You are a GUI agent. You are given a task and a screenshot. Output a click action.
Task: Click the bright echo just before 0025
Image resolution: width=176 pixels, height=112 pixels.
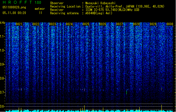(84, 90)
